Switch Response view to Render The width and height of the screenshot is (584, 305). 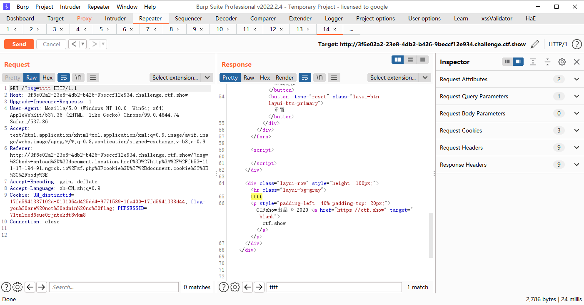coord(285,77)
